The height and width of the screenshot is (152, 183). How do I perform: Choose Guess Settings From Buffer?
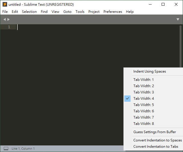tap(153, 132)
